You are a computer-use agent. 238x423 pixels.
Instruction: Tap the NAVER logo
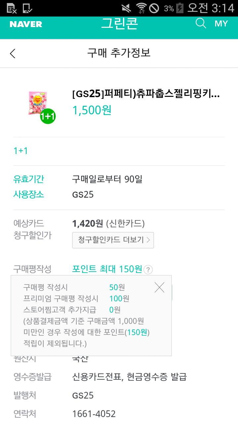pos(26,24)
